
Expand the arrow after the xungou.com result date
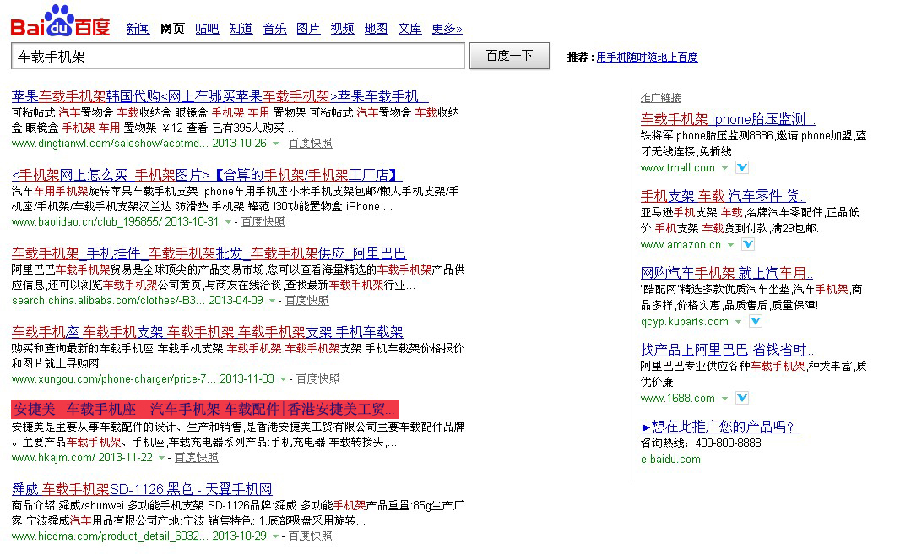pos(283,379)
